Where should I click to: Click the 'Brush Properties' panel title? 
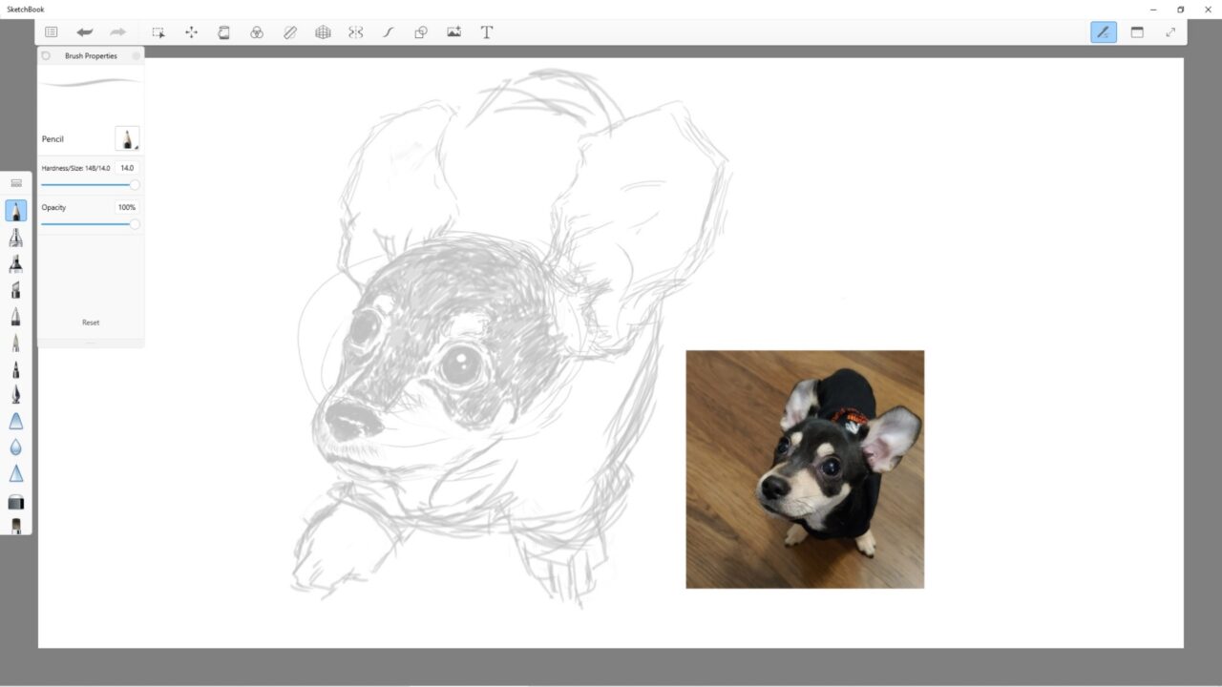click(x=91, y=56)
